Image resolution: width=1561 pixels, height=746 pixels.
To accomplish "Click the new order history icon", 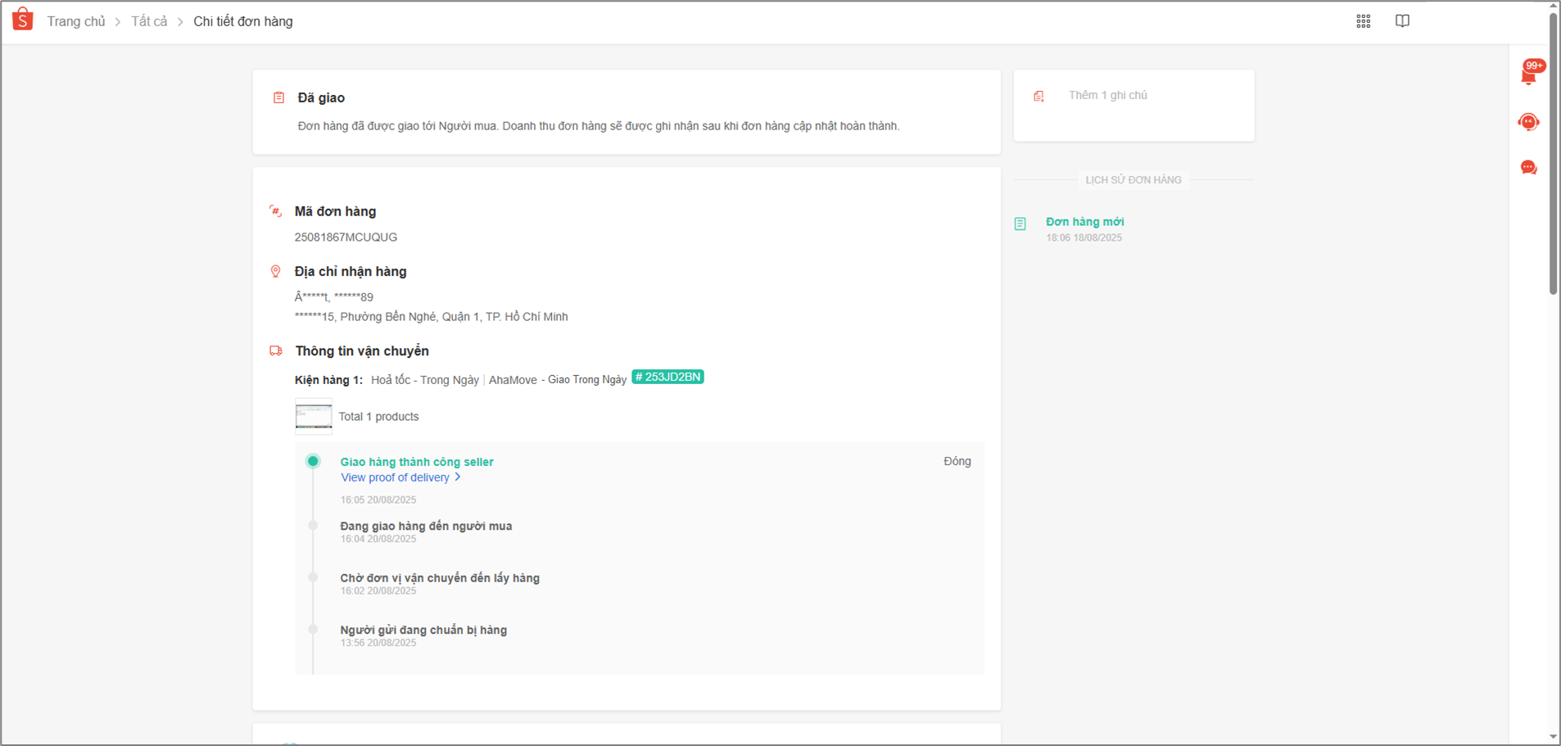I will pos(1020,224).
